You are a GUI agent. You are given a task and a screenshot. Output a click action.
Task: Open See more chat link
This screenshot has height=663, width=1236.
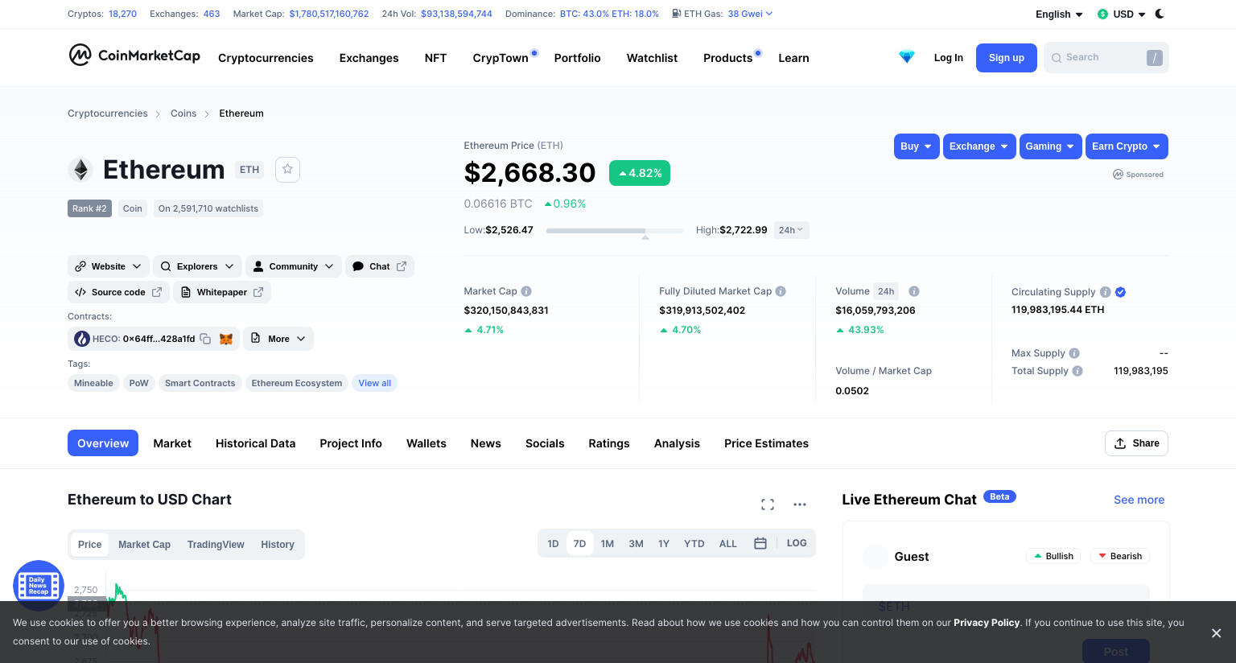pyautogui.click(x=1139, y=500)
